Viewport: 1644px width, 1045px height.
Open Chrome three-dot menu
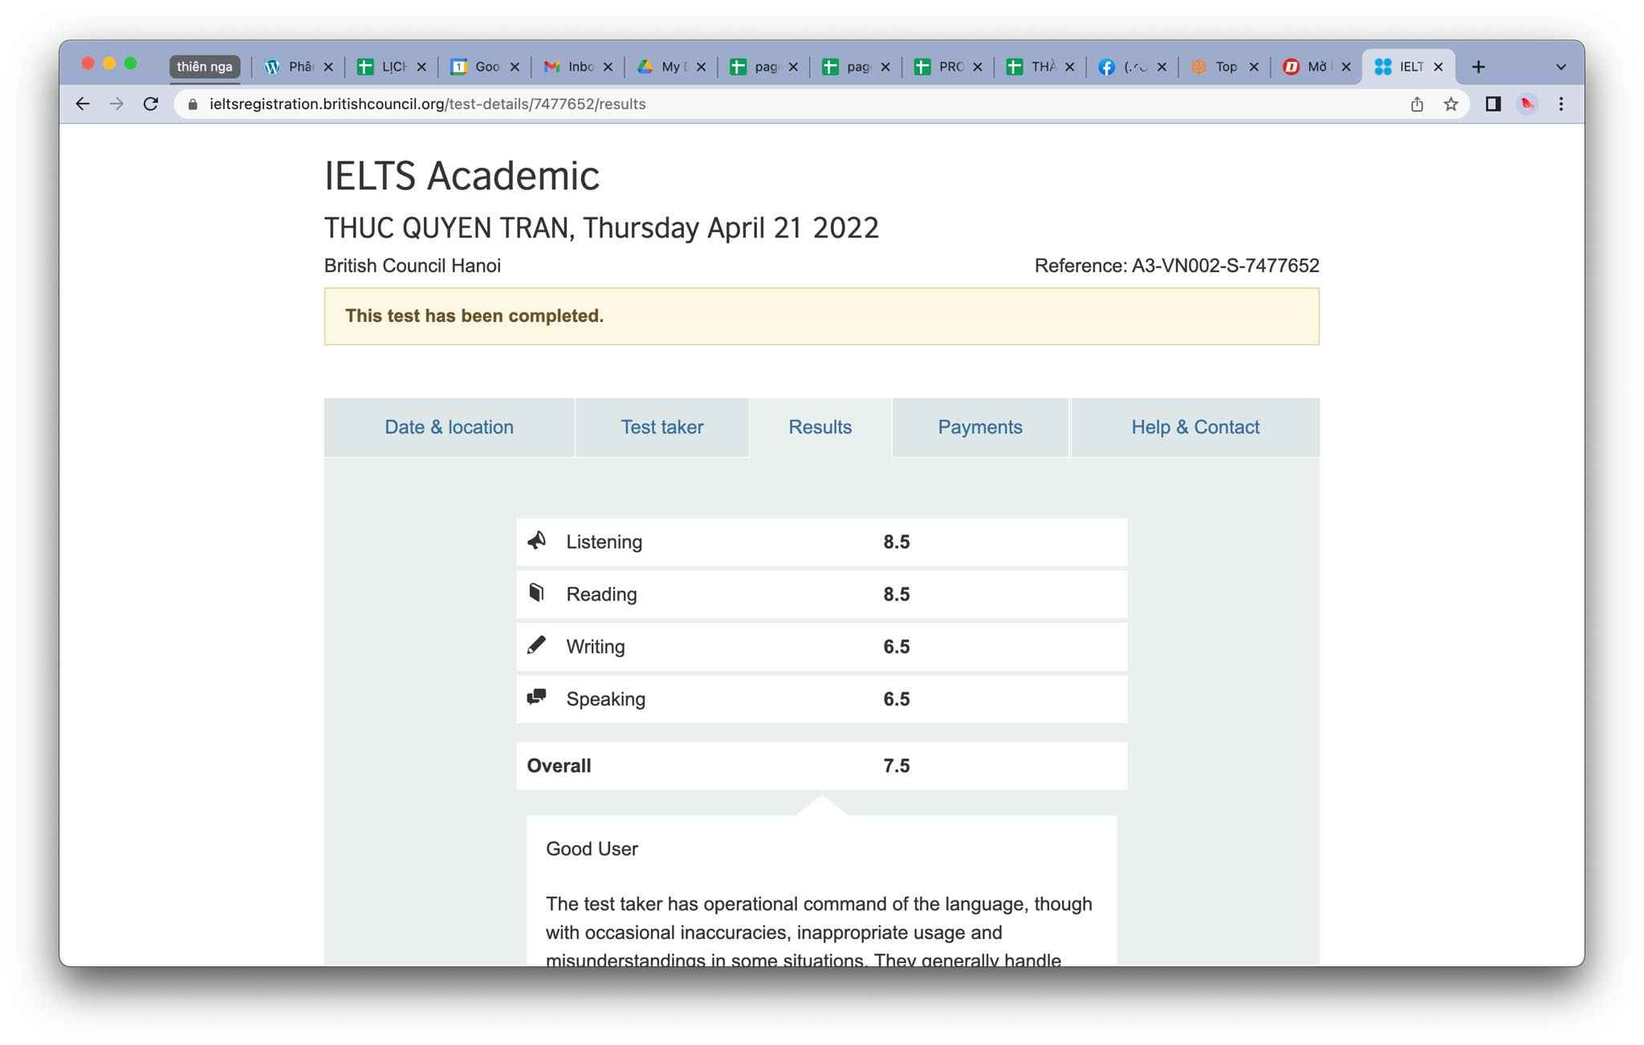tap(1561, 104)
